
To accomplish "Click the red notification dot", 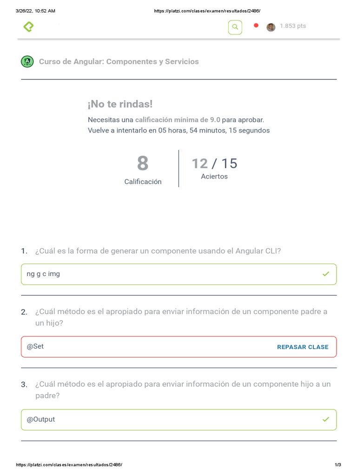I will click(x=256, y=26).
